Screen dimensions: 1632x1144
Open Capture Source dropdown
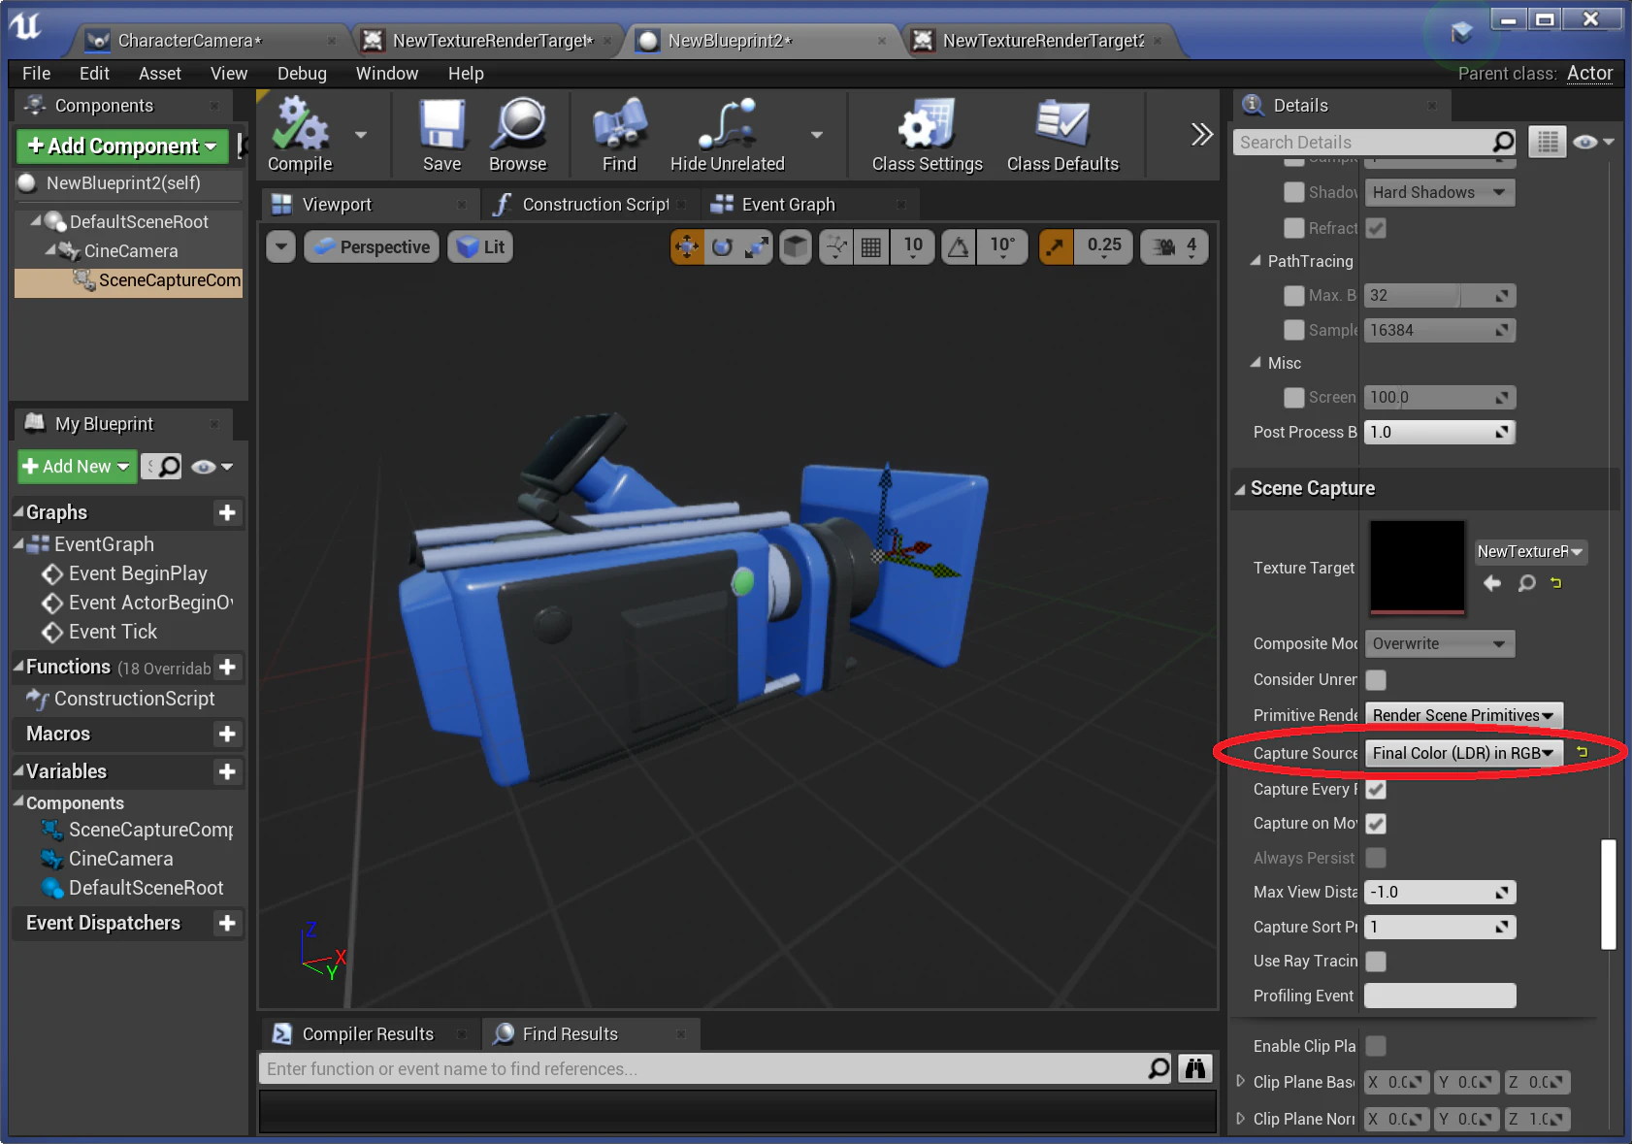click(1463, 753)
